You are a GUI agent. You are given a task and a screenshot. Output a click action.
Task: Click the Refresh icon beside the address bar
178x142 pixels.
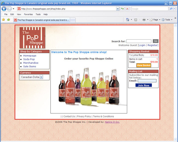coord(122,9)
